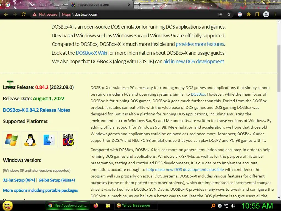This screenshot has height=211, width=281.
Task: Download the 64-bit Setup (Vista+)
Action: (x=57, y=180)
